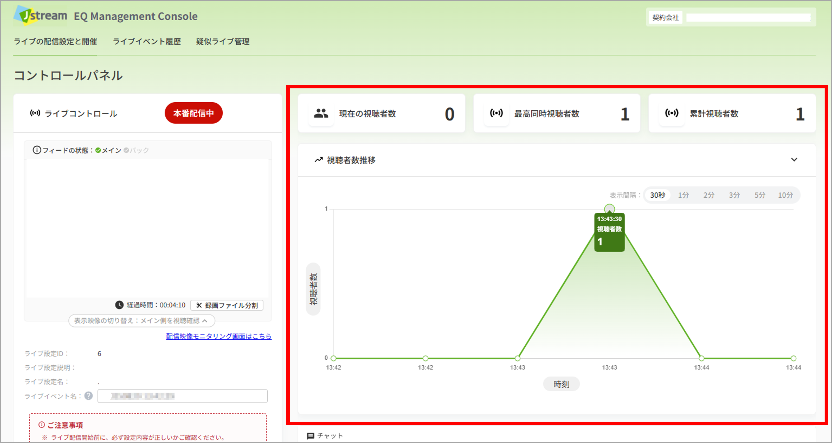Click the broadcast icon beside ライブコントロール
This screenshot has width=832, height=443.
pos(35,113)
